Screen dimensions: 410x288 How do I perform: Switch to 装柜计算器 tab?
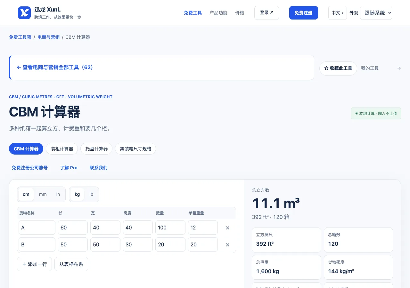(62, 149)
